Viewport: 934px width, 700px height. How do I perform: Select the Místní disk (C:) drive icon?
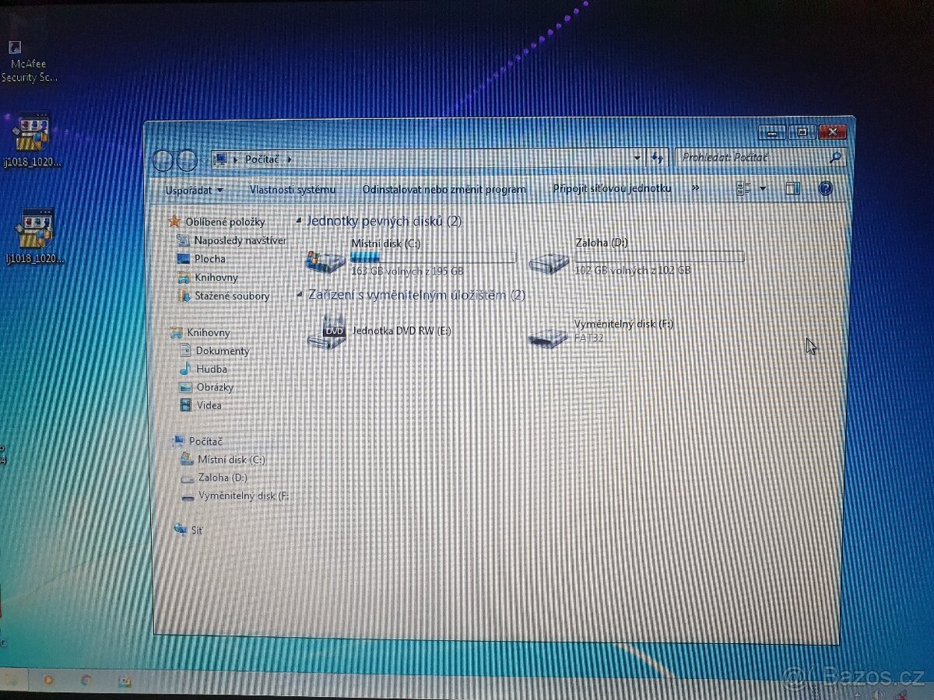tap(325, 261)
